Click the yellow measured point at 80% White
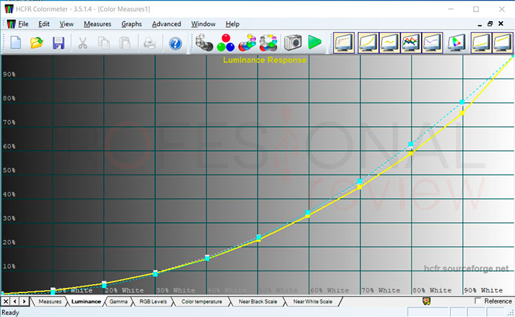The image size is (515, 317). click(x=411, y=153)
